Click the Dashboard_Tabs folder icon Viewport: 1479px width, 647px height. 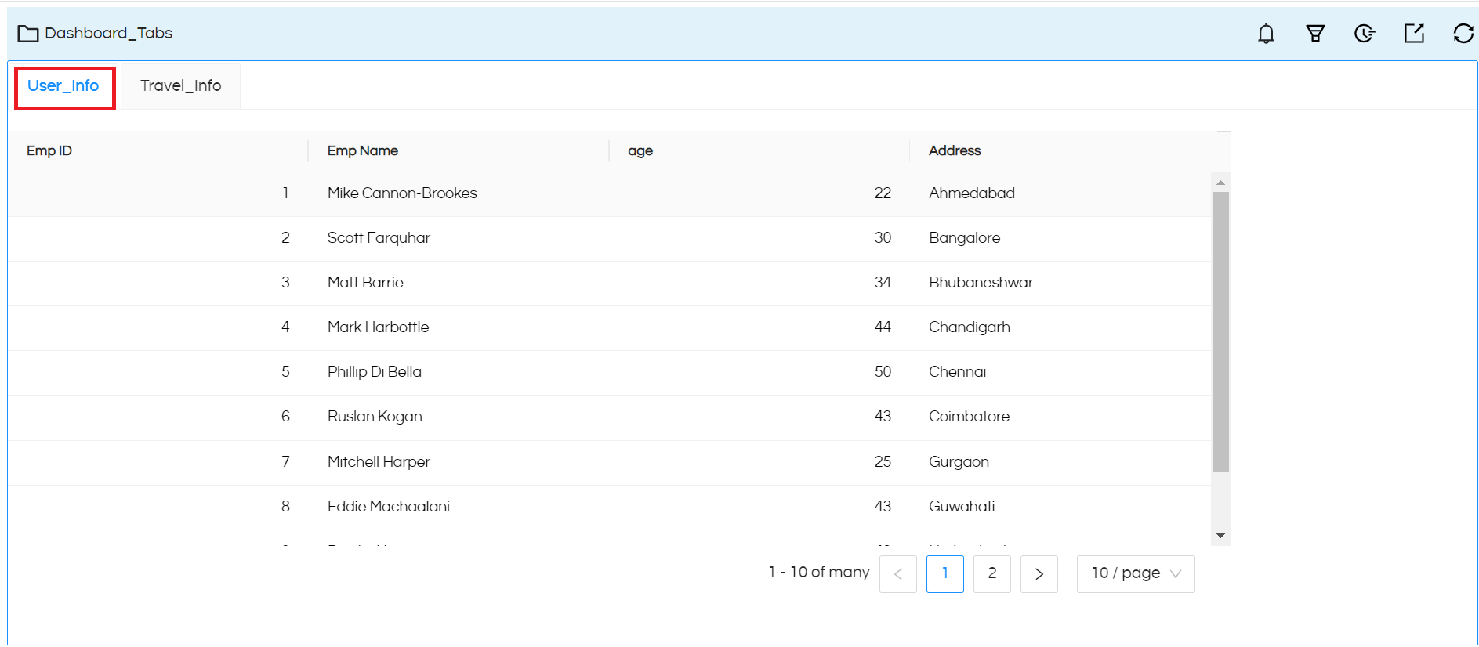coord(28,33)
